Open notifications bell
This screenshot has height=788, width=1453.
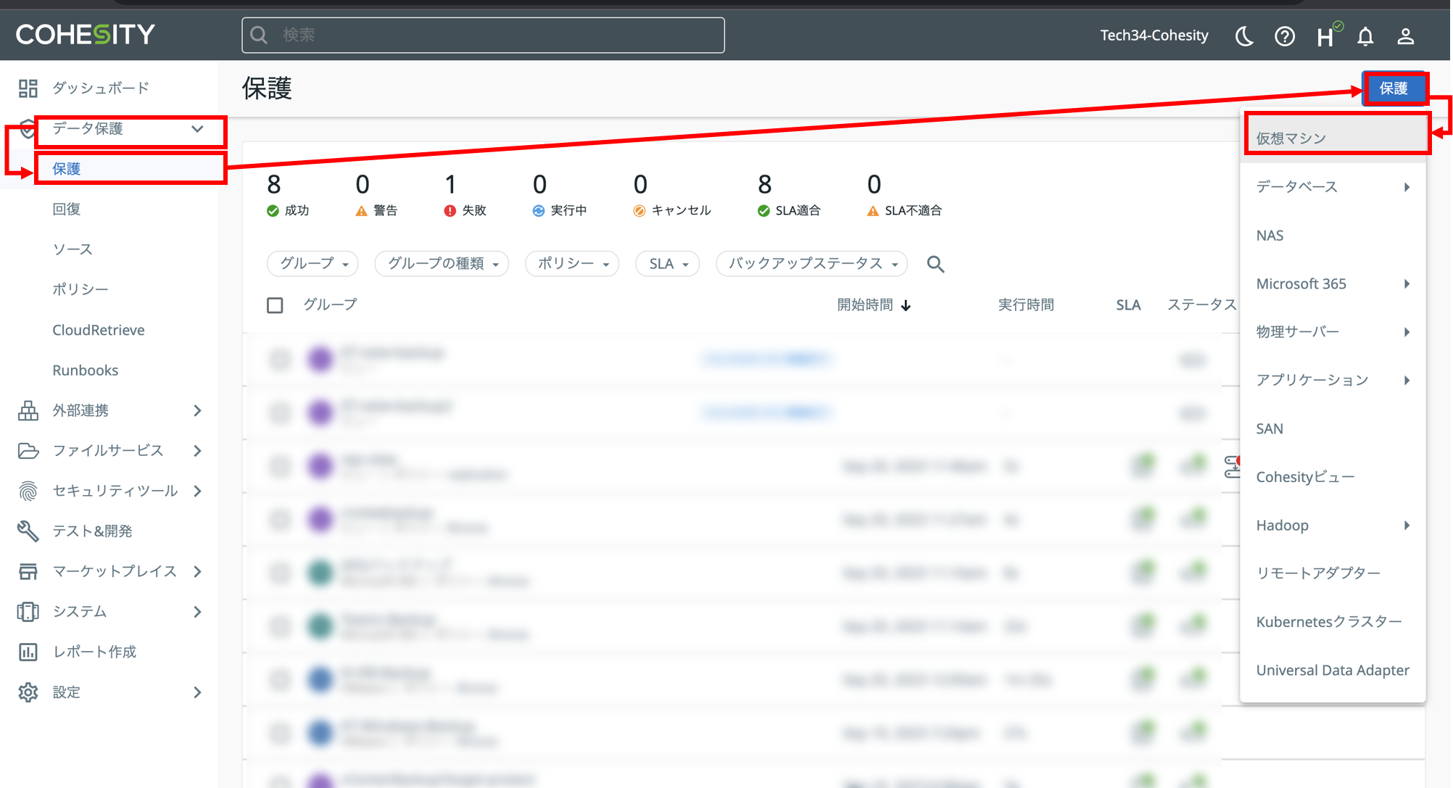click(1365, 36)
